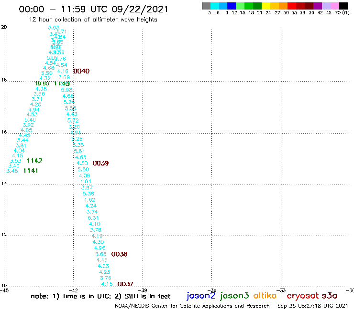
Task: Click the 3.53 value beside 1142
Action: (x=16, y=161)
